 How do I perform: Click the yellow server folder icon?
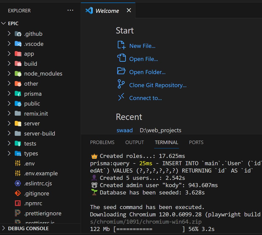[18, 123]
